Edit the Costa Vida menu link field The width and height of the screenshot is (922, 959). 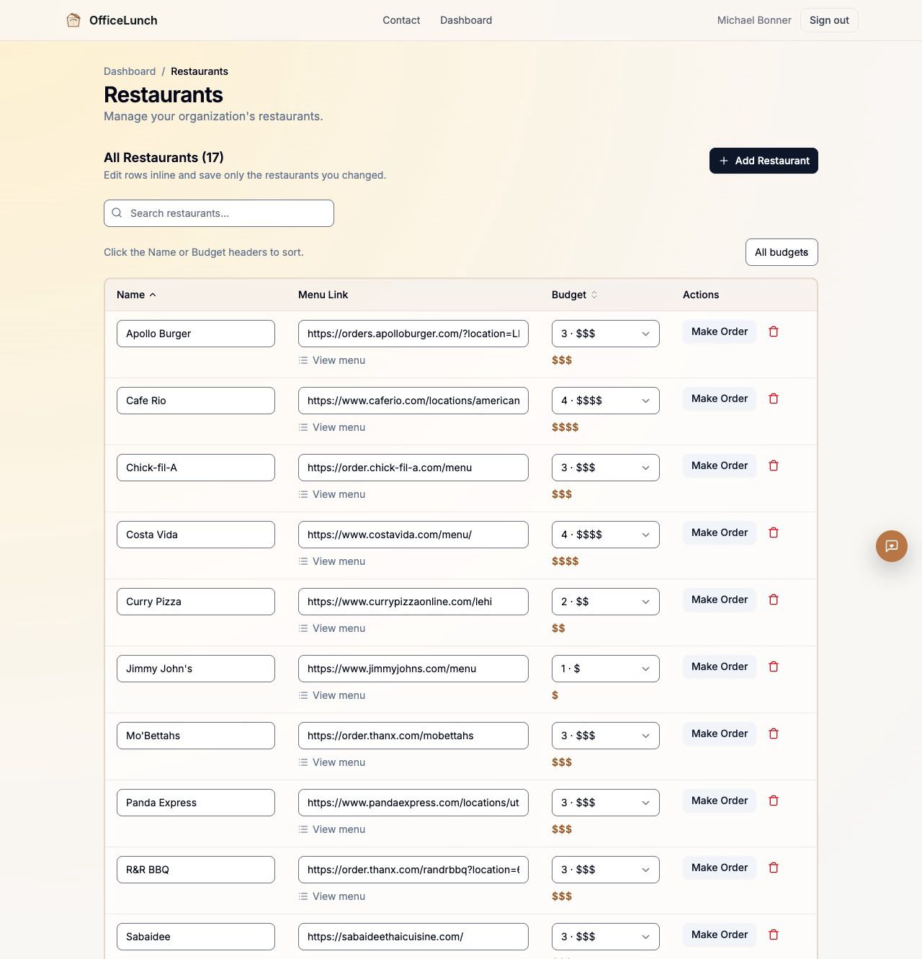[413, 535]
